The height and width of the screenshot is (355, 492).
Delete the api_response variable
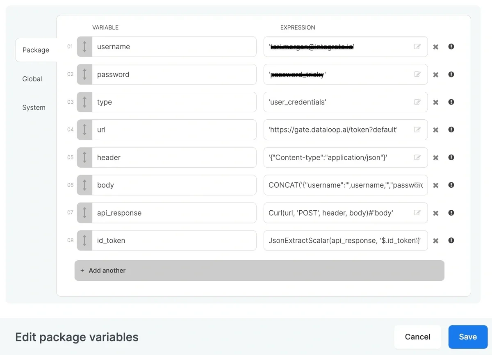436,213
